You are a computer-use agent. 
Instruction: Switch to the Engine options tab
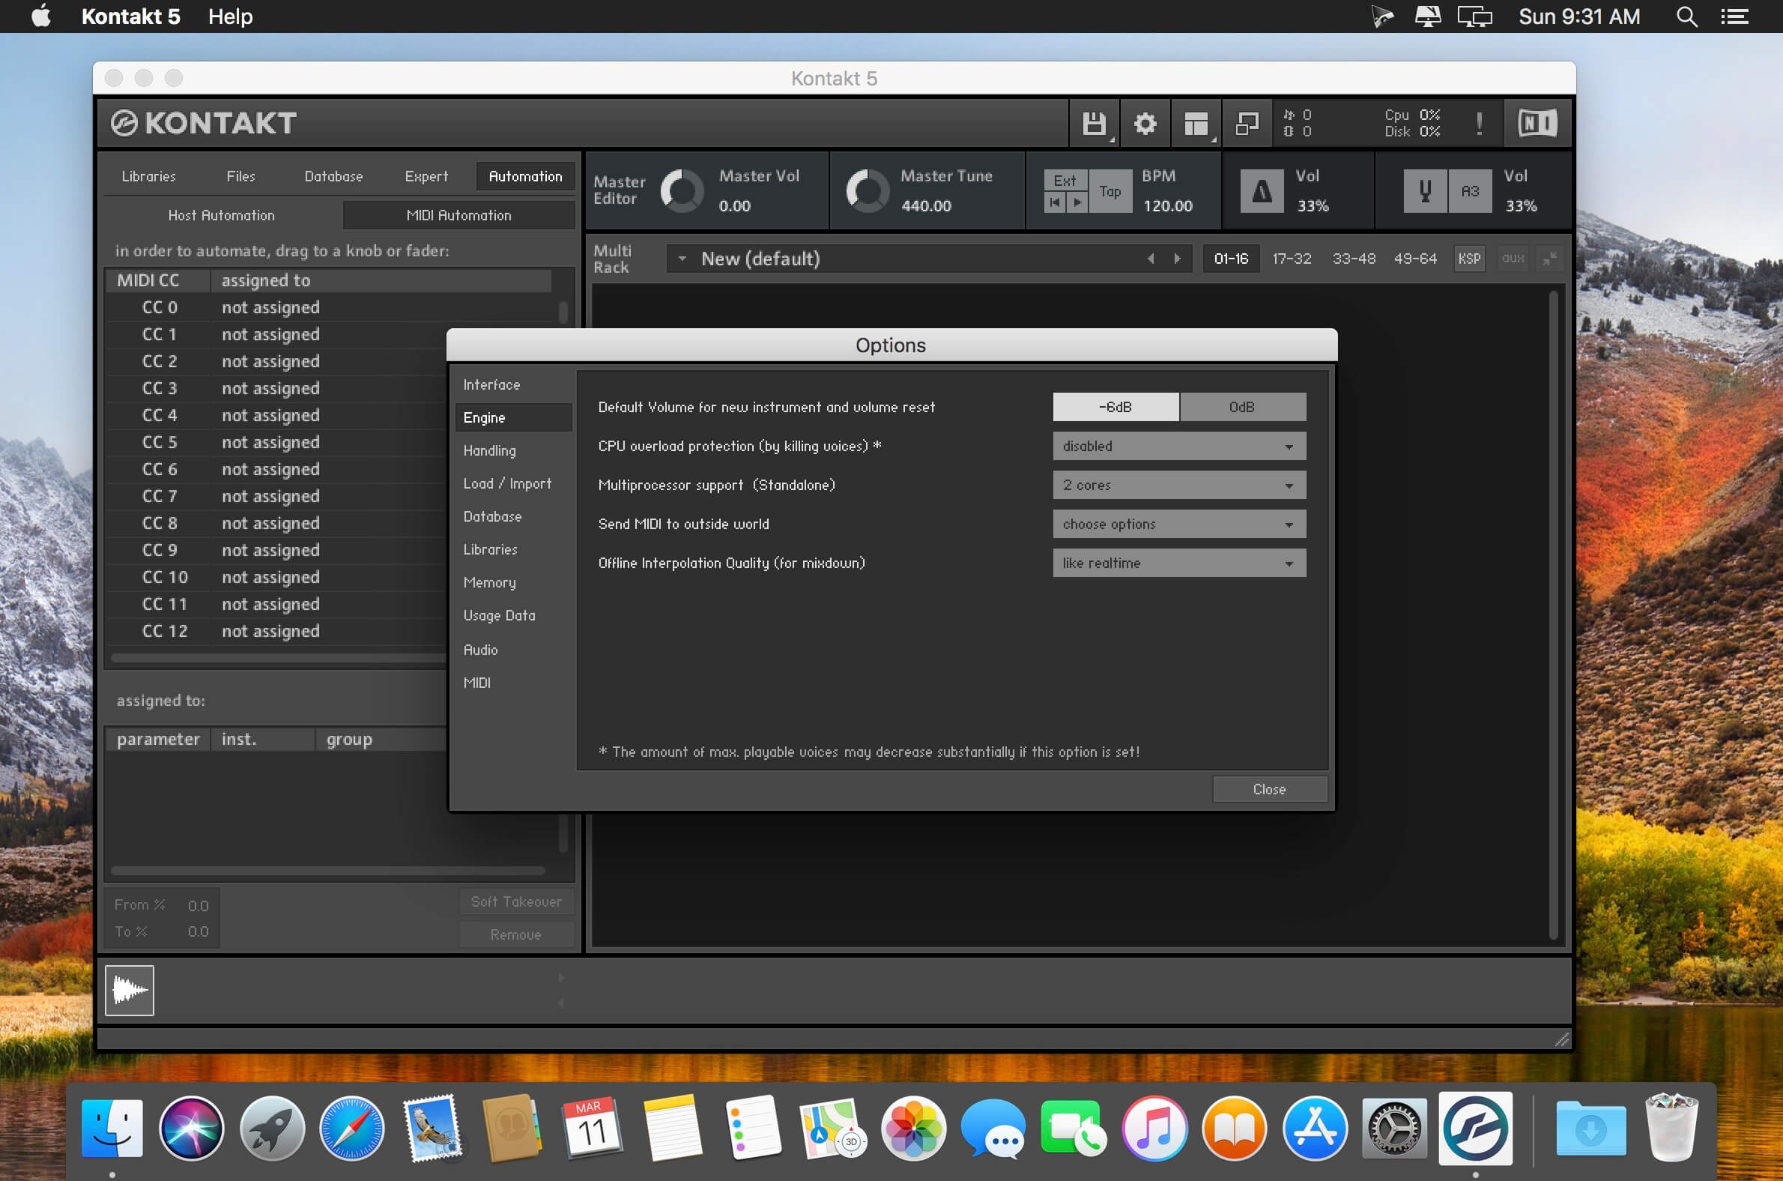[x=481, y=417]
